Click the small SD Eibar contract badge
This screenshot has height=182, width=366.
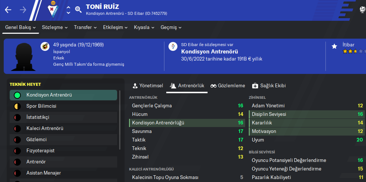(x=173, y=46)
